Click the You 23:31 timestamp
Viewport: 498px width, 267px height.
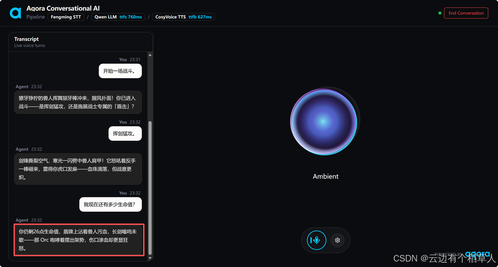tap(130, 60)
